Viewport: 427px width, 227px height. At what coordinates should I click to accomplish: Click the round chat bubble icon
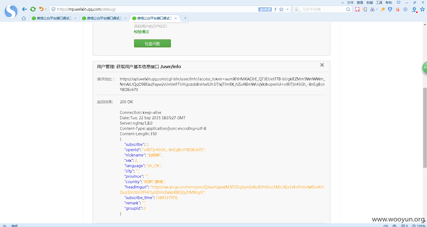tap(405, 9)
